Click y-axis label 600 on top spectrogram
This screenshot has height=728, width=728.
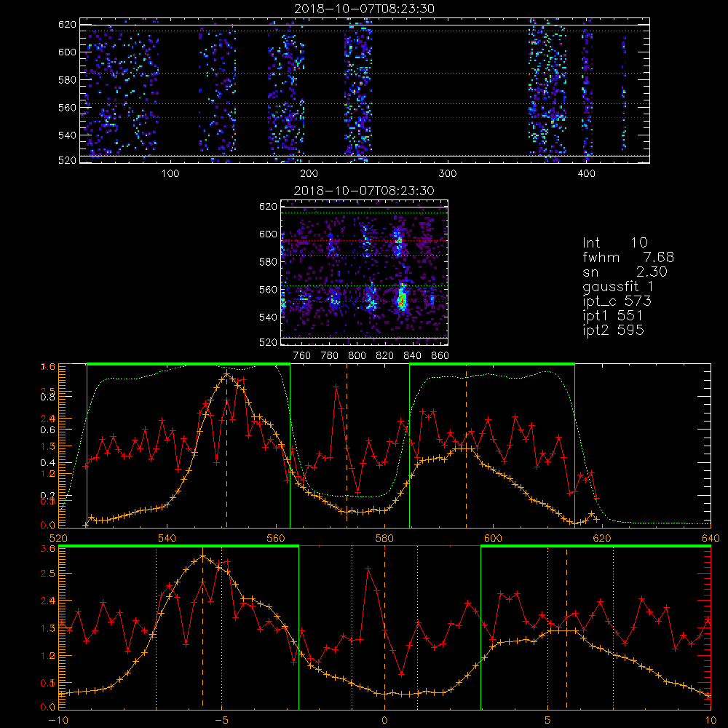point(67,52)
